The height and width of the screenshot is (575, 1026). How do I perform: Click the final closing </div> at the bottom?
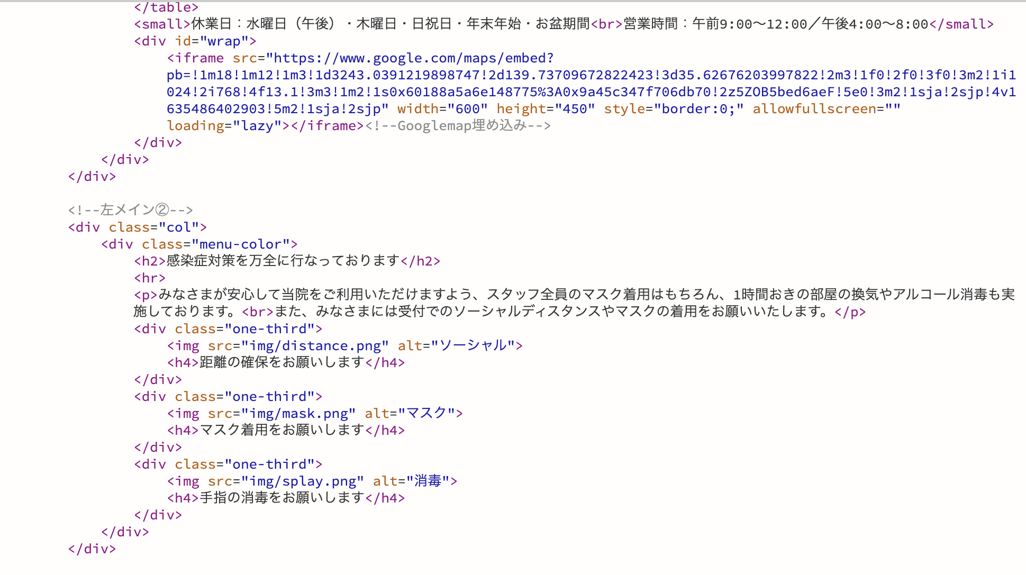(92, 549)
